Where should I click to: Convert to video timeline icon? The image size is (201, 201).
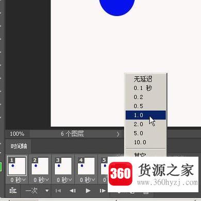[x=13, y=191]
